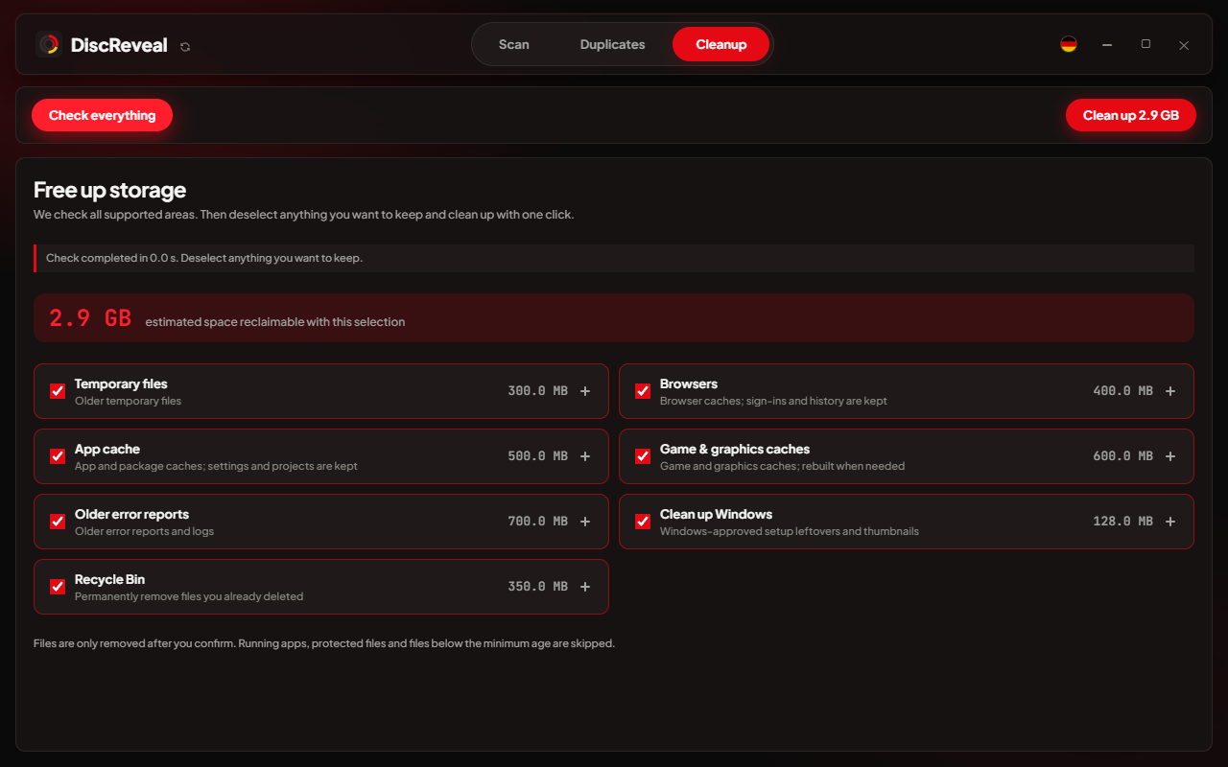
Task: Click the 128.0 MB size value
Action: click(1122, 522)
